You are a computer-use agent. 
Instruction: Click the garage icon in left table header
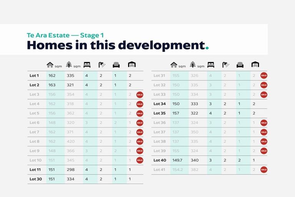tap(131, 65)
